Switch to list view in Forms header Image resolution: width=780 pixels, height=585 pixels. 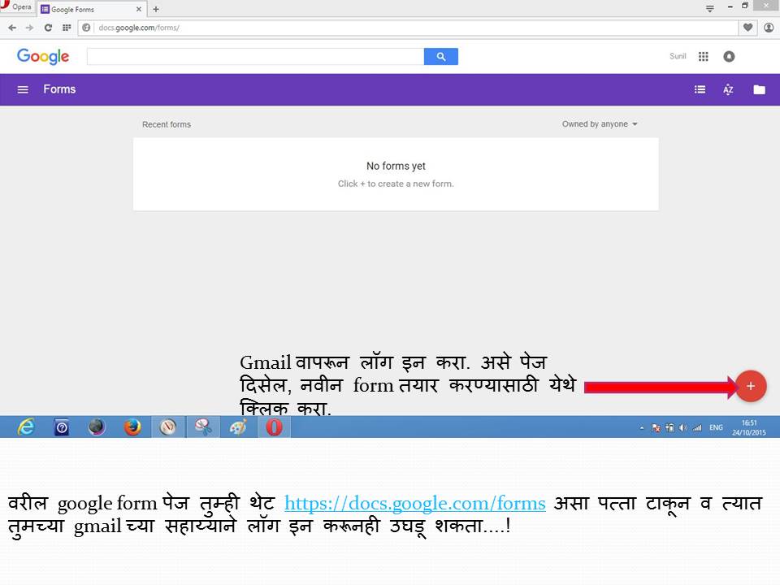[x=700, y=89]
